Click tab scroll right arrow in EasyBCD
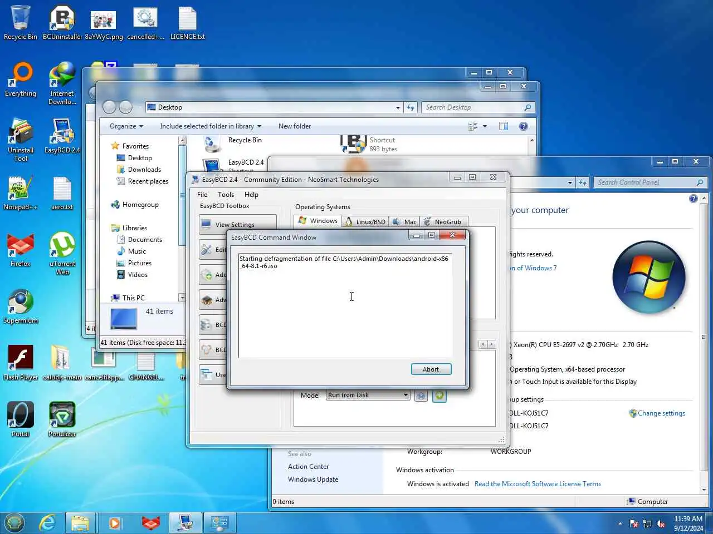The image size is (713, 534). click(x=491, y=344)
